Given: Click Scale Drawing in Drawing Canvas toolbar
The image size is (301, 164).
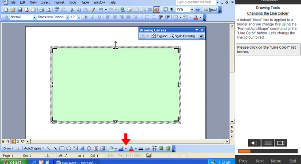Looking at the screenshot, I should pyautogui.click(x=182, y=36).
